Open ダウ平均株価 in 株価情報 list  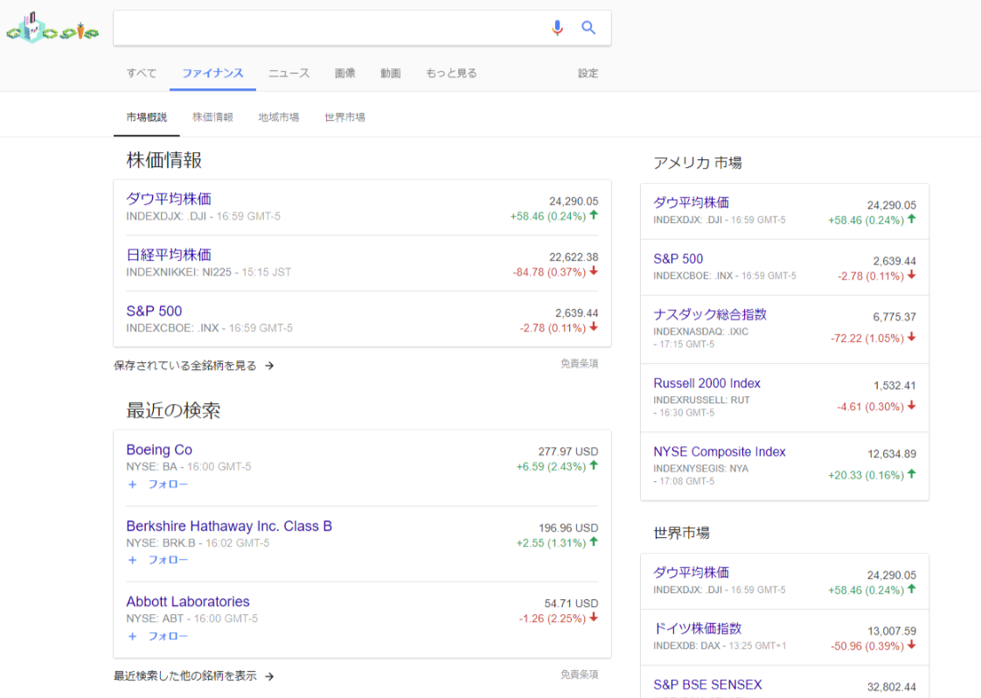click(x=169, y=199)
